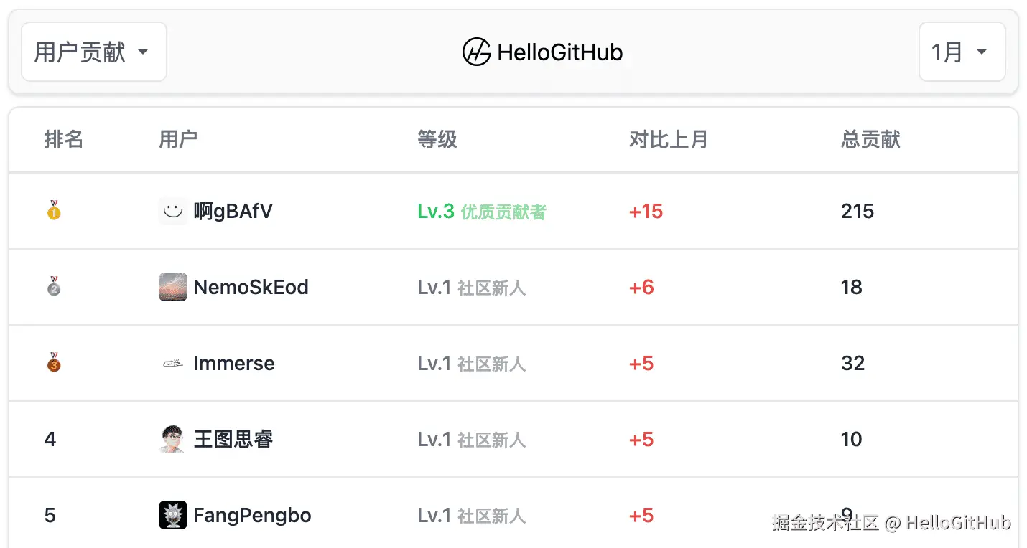The width and height of the screenshot is (1027, 548).
Task: Open user profile link 啊gBAfV
Action: [x=233, y=212]
